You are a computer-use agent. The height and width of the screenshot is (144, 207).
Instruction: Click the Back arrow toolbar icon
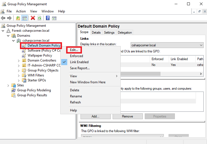point(3,18)
